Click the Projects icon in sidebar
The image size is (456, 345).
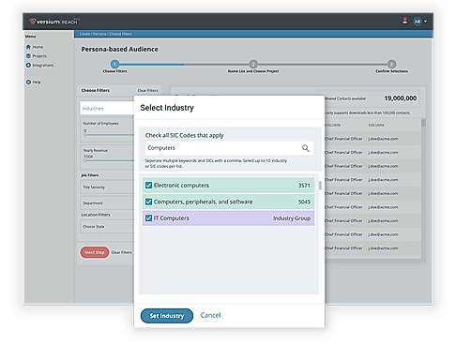pos(28,56)
